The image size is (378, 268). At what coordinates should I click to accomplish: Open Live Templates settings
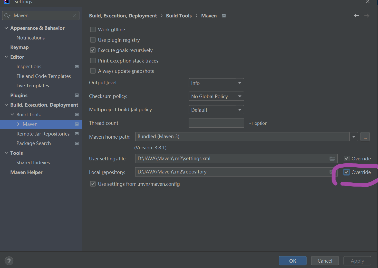point(33,86)
